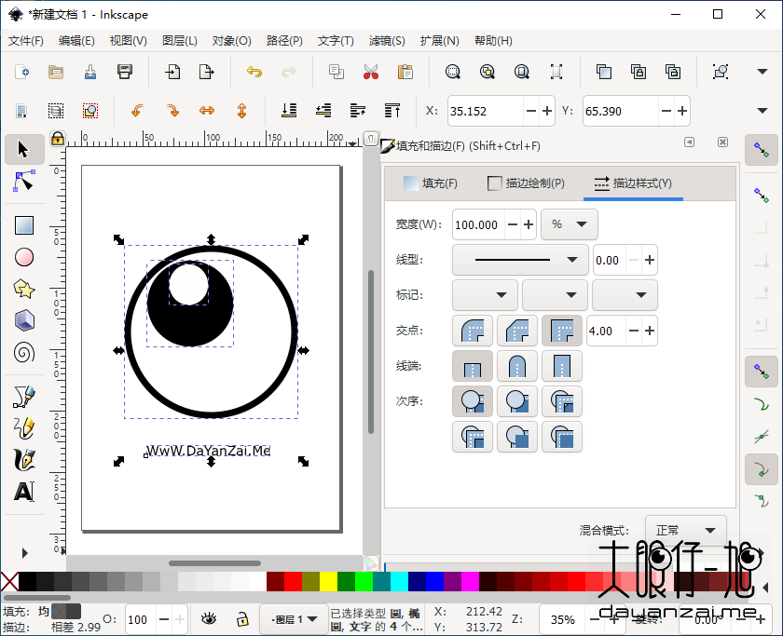
Task: Choose the square cap style
Action: pos(562,366)
